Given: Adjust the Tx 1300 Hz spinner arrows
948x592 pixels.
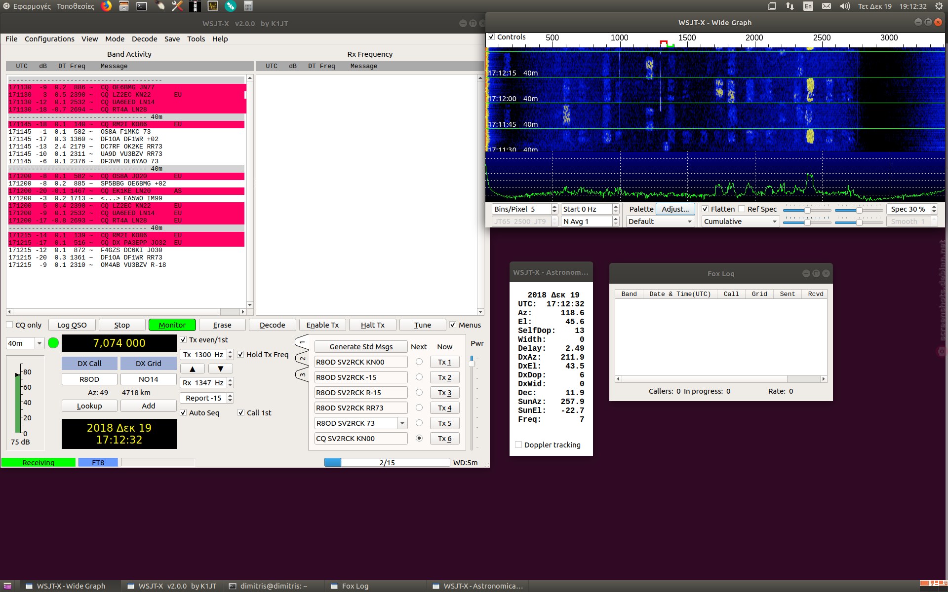Looking at the screenshot, I should pyautogui.click(x=230, y=354).
